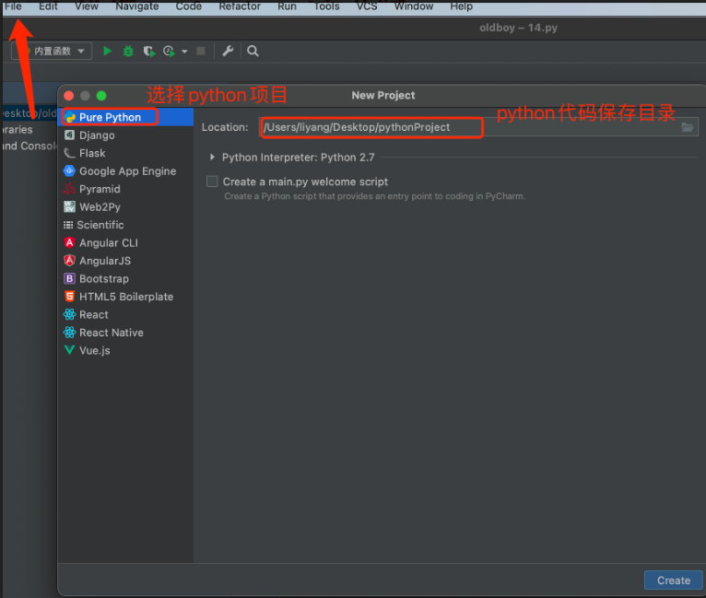Screen dimensions: 706x598
Task: Open the Run menu
Action: point(287,6)
